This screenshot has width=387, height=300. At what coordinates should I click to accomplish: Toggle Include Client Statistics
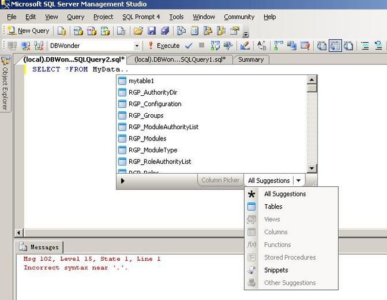[x=292, y=46]
